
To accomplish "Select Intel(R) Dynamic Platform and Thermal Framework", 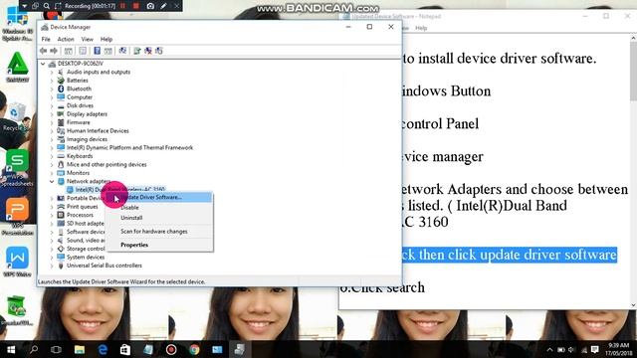I will tap(129, 148).
